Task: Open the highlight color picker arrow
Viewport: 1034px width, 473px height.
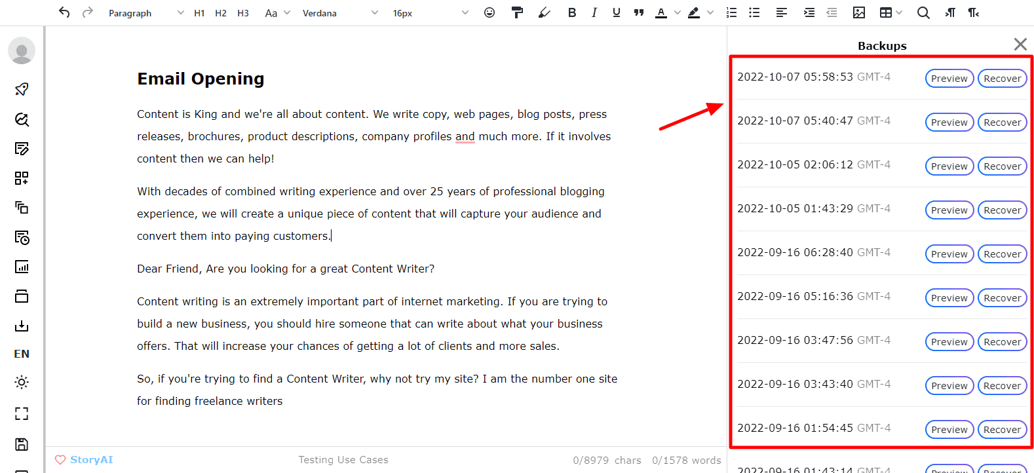Action: point(710,12)
